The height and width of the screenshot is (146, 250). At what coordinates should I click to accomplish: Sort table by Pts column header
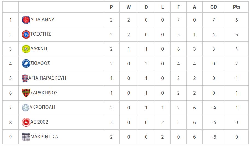236,7
